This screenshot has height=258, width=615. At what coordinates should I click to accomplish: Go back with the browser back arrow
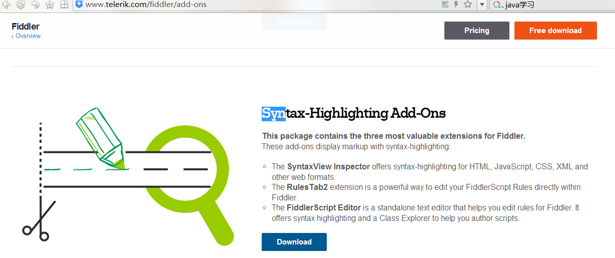pos(7,5)
